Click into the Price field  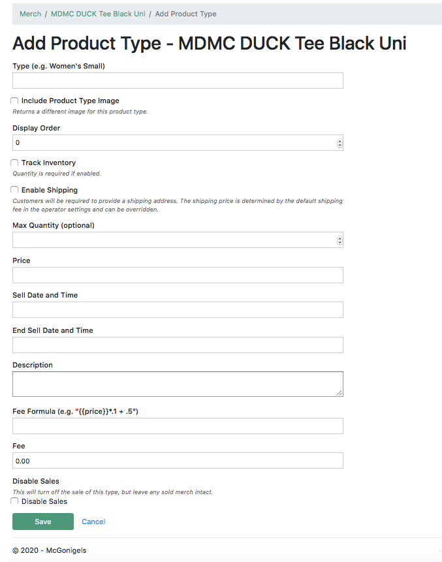pos(178,275)
